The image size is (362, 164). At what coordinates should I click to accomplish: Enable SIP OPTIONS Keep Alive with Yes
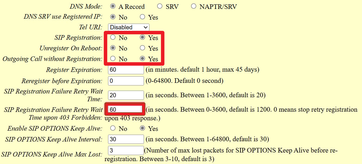coord(142,128)
